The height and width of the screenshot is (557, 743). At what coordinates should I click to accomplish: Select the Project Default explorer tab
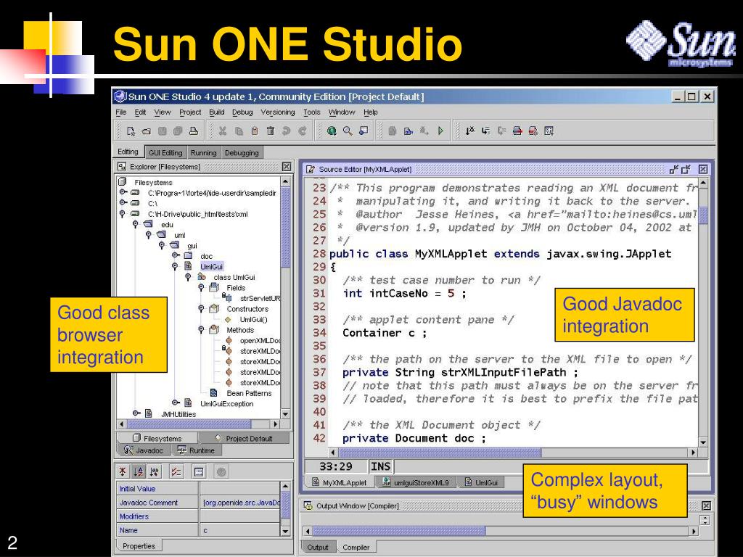coord(244,438)
